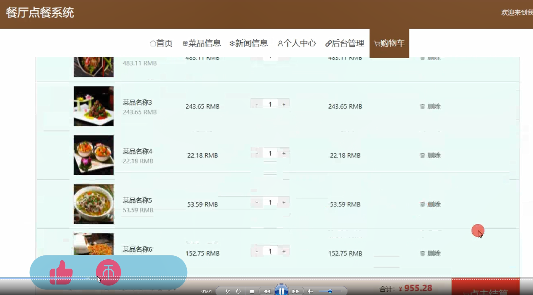Click the red 点击结算 checkout button
This screenshot has width=533, height=295.
point(486,290)
